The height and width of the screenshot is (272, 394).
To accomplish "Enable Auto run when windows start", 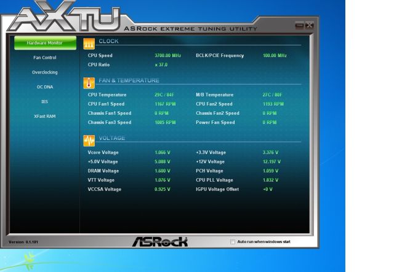I will [x=233, y=242].
